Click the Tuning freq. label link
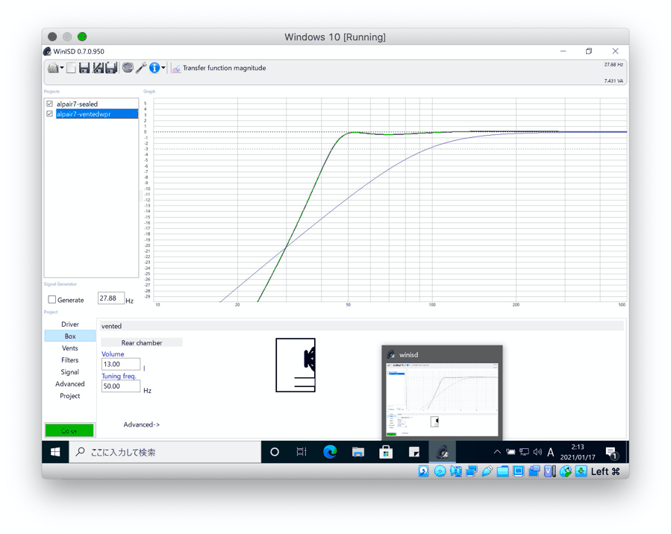Viewport: 671px width, 534px height. click(x=119, y=376)
